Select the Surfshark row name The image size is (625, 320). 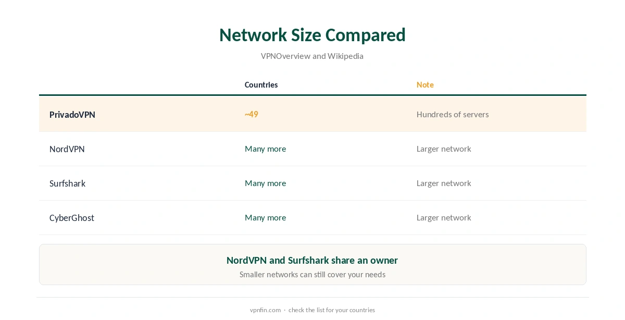pyautogui.click(x=68, y=183)
